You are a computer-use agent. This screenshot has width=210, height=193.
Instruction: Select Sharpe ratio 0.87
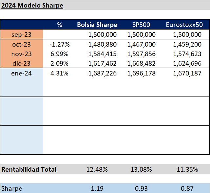[187, 189]
